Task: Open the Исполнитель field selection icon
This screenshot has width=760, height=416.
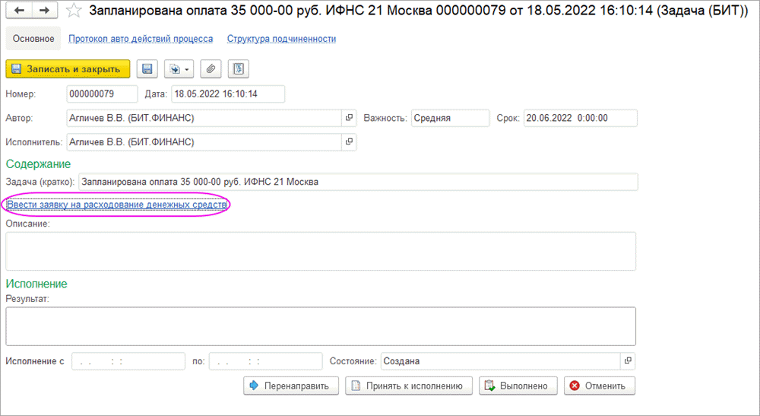Action: coord(350,142)
